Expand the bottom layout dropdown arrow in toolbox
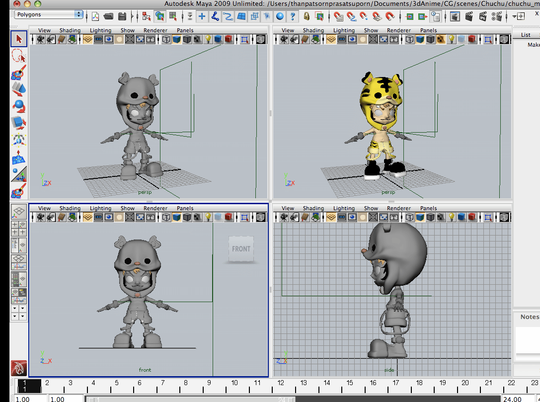 23,316
